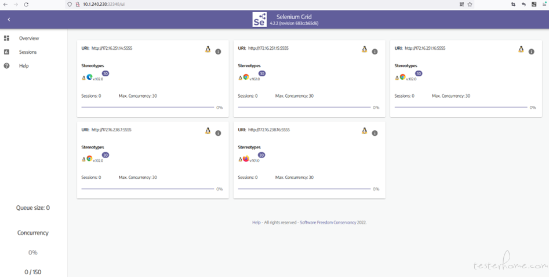Open info for node 172.16.251.15

coord(375,51)
